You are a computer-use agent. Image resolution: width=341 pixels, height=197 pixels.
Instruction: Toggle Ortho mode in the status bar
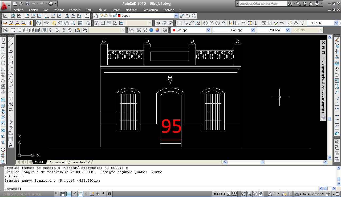pyautogui.click(x=68, y=194)
